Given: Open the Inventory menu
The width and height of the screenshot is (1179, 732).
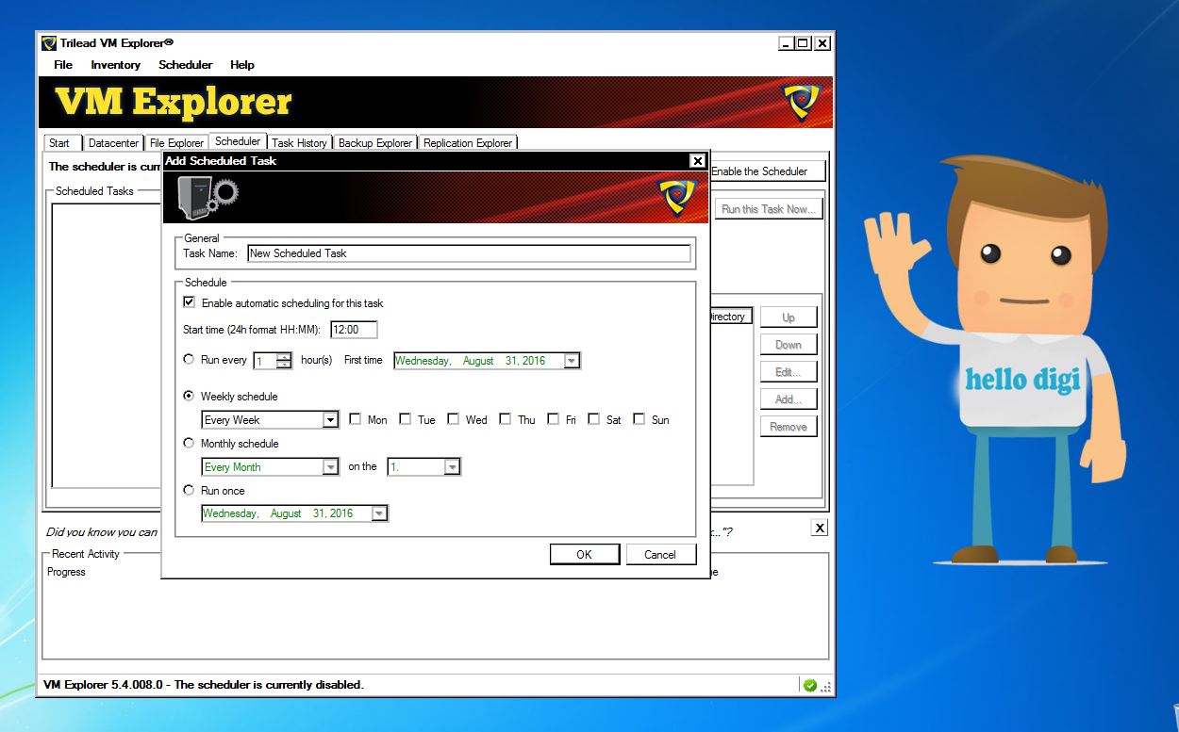Looking at the screenshot, I should pyautogui.click(x=115, y=65).
